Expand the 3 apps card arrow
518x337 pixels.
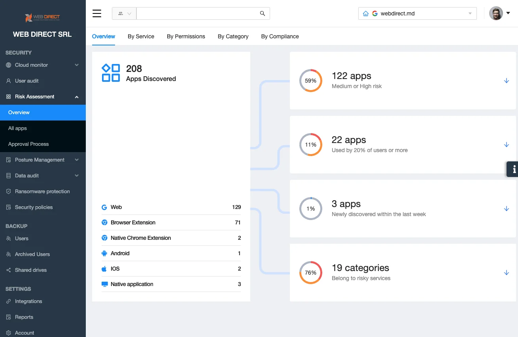click(x=507, y=209)
